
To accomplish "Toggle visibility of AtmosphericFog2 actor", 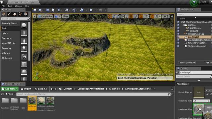I will [x=178, y=34].
